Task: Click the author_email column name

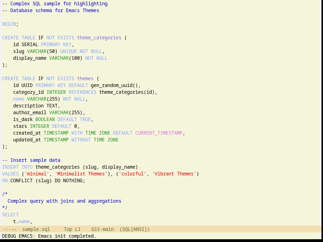Action: (x=30, y=112)
